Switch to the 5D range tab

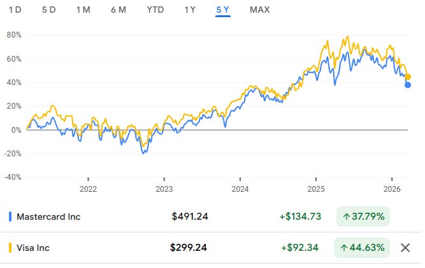coord(49,10)
